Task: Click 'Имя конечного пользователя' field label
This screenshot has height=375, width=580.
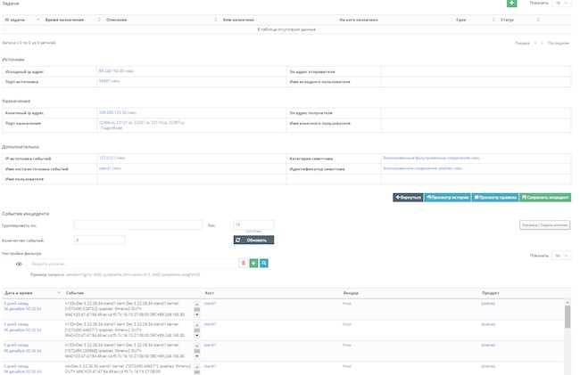Action: tap(319, 123)
